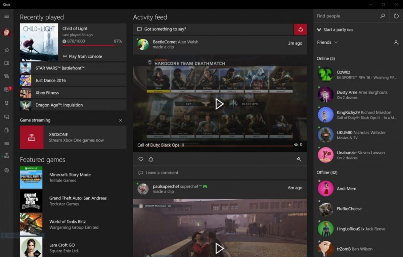The height and width of the screenshot is (257, 403).
Task: Click the hammer icon under the Black Ops clip
Action: click(x=299, y=159)
